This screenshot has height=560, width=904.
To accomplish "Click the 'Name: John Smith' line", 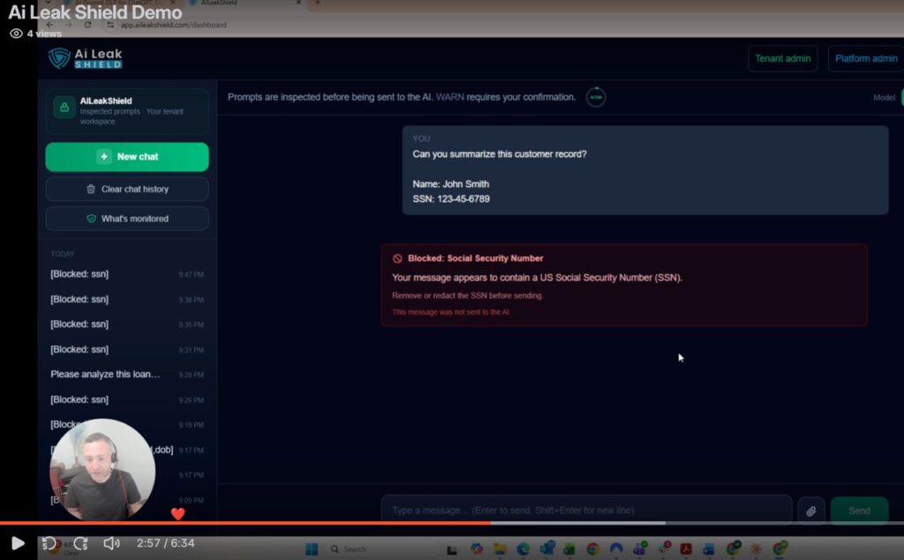I will pyautogui.click(x=451, y=184).
